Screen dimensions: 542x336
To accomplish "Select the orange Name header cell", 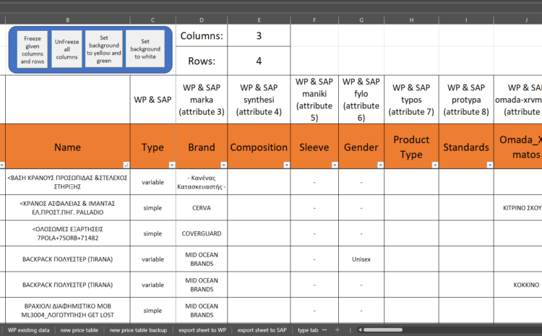I will click(68, 147).
